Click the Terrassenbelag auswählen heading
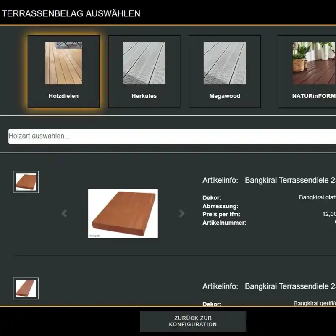 71,13
